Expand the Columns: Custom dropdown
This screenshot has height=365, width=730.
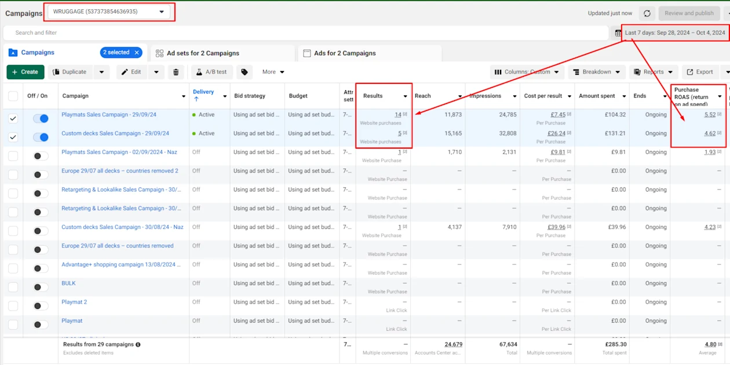[x=527, y=72]
